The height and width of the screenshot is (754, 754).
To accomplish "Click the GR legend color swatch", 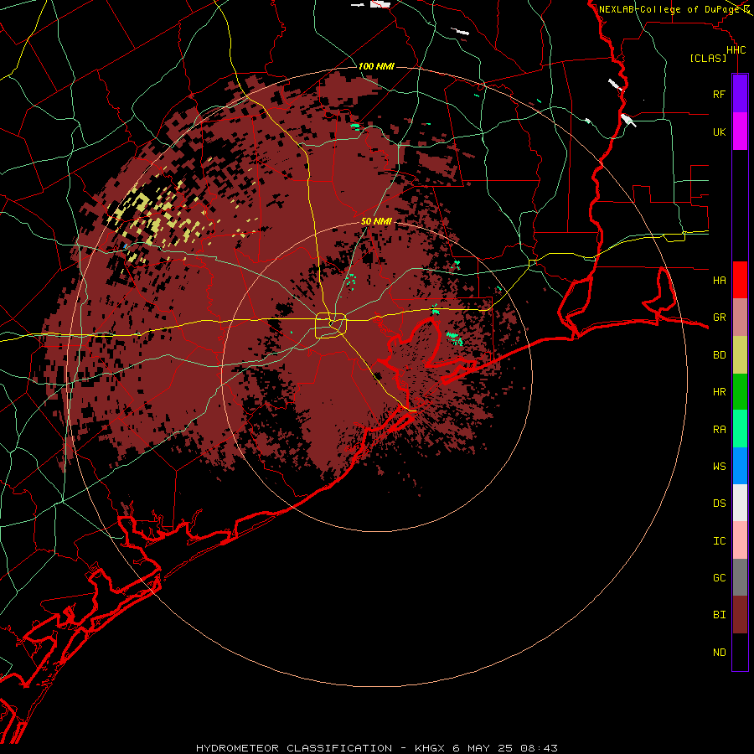I will [740, 318].
